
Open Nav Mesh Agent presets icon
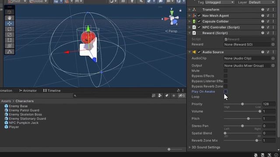[x=268, y=16]
